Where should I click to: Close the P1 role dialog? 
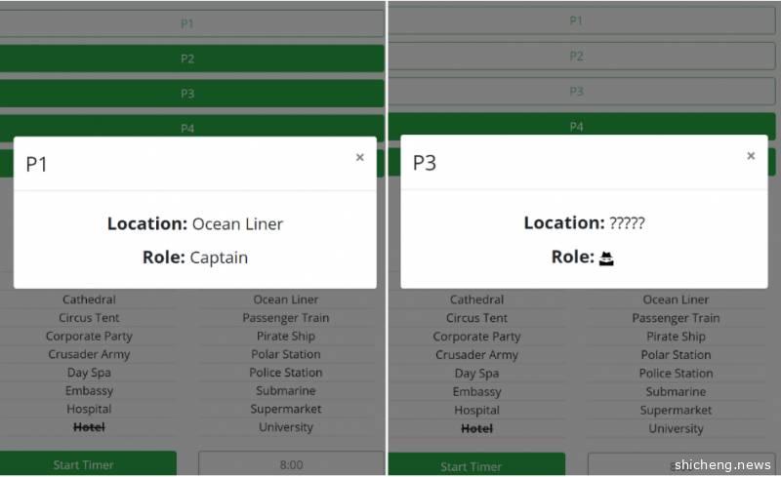point(359,157)
